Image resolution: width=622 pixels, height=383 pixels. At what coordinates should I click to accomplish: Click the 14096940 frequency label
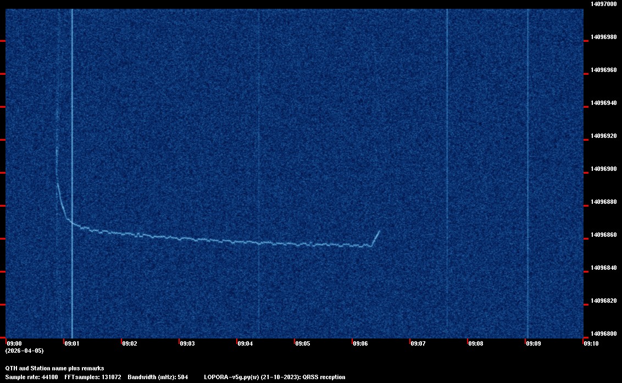(x=603, y=103)
